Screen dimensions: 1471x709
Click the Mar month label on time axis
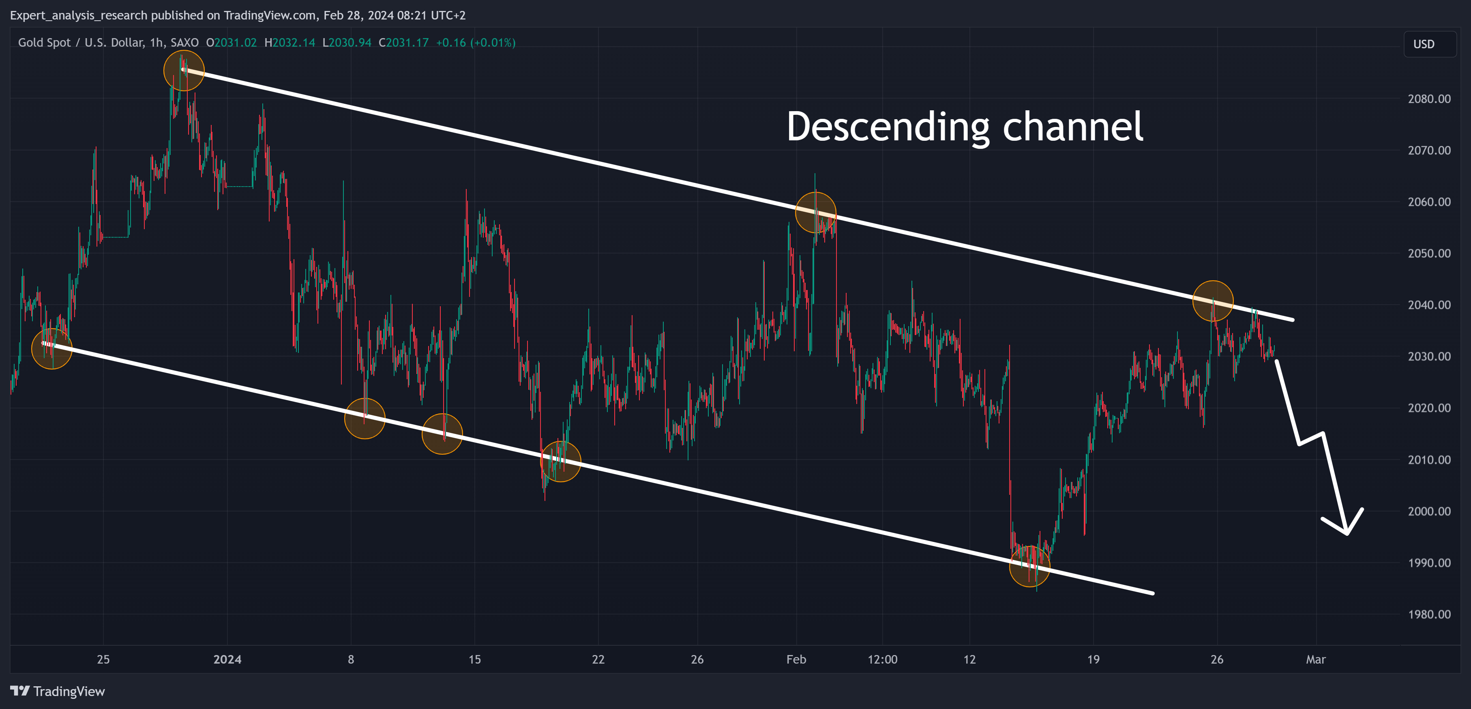click(x=1316, y=659)
